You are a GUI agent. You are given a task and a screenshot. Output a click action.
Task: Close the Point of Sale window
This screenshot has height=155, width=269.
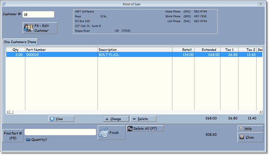tap(261, 4)
